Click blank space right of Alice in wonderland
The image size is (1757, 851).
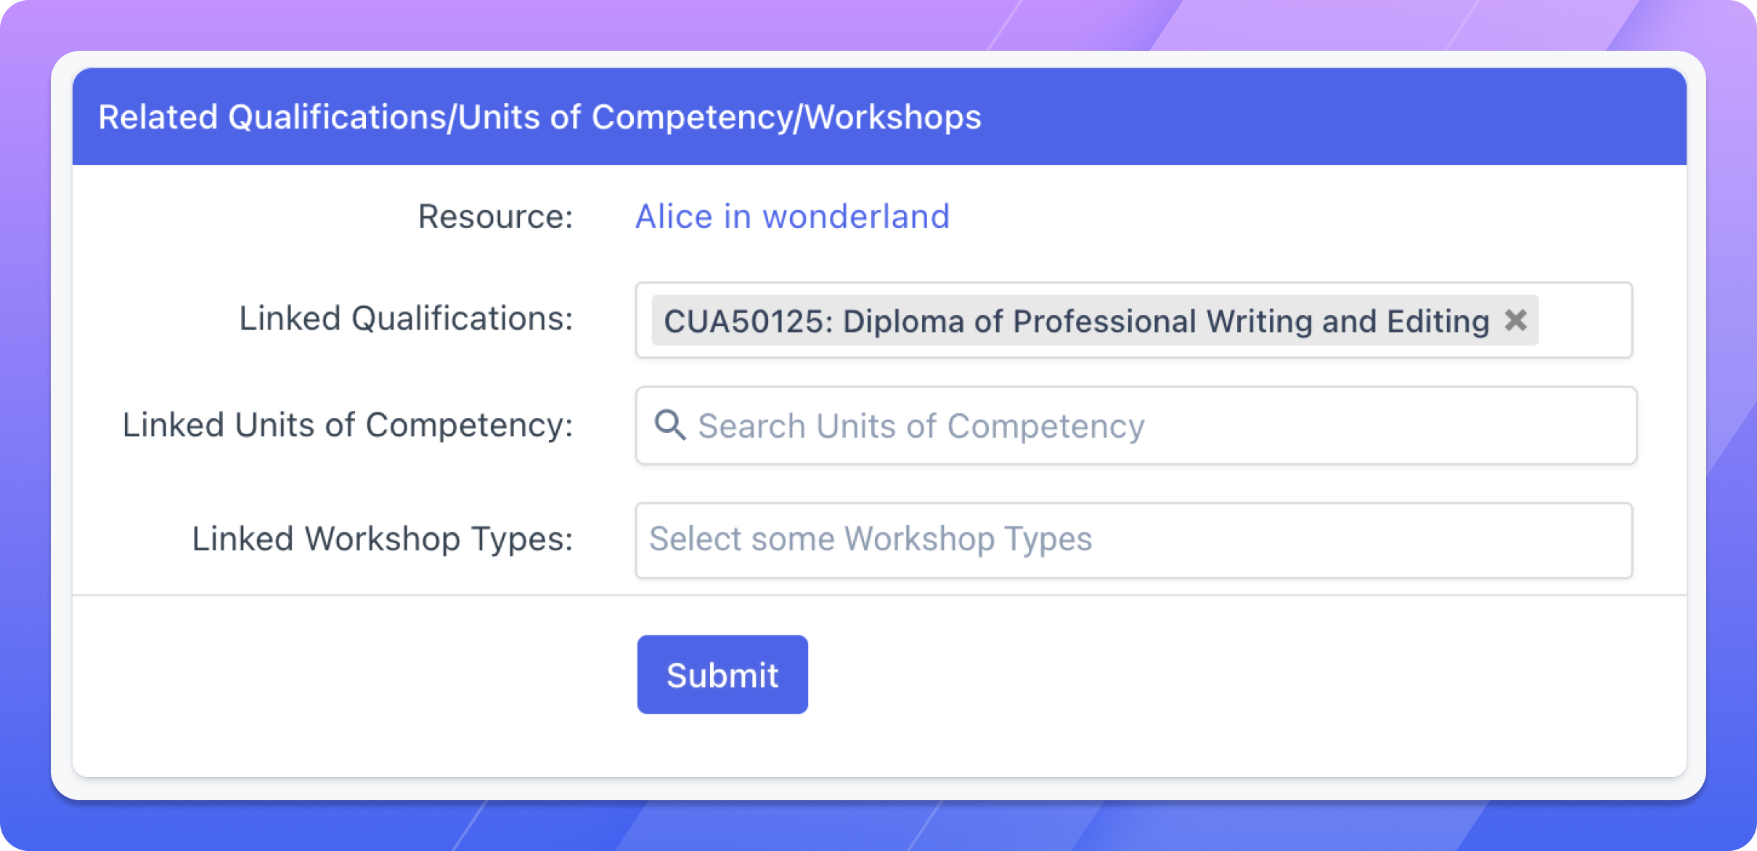[x=1307, y=216]
